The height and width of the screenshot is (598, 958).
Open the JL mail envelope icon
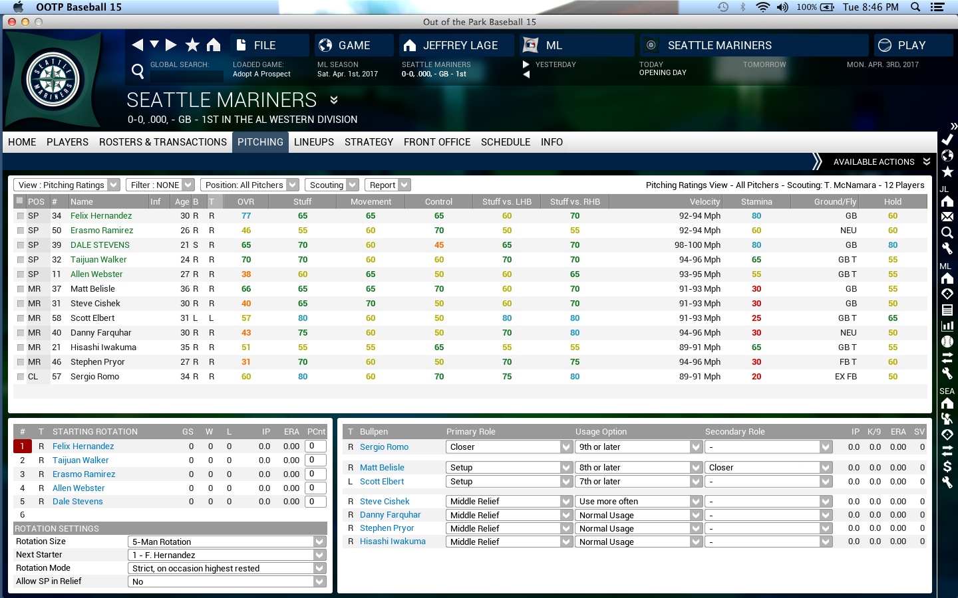pos(947,217)
